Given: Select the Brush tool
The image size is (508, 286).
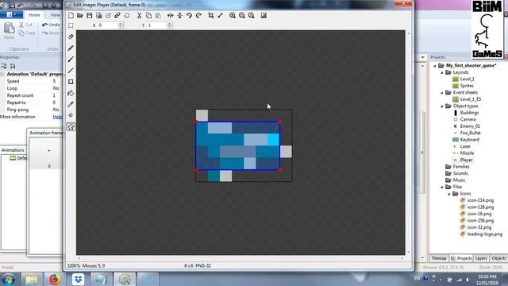Looking at the screenshot, I should pos(71,60).
